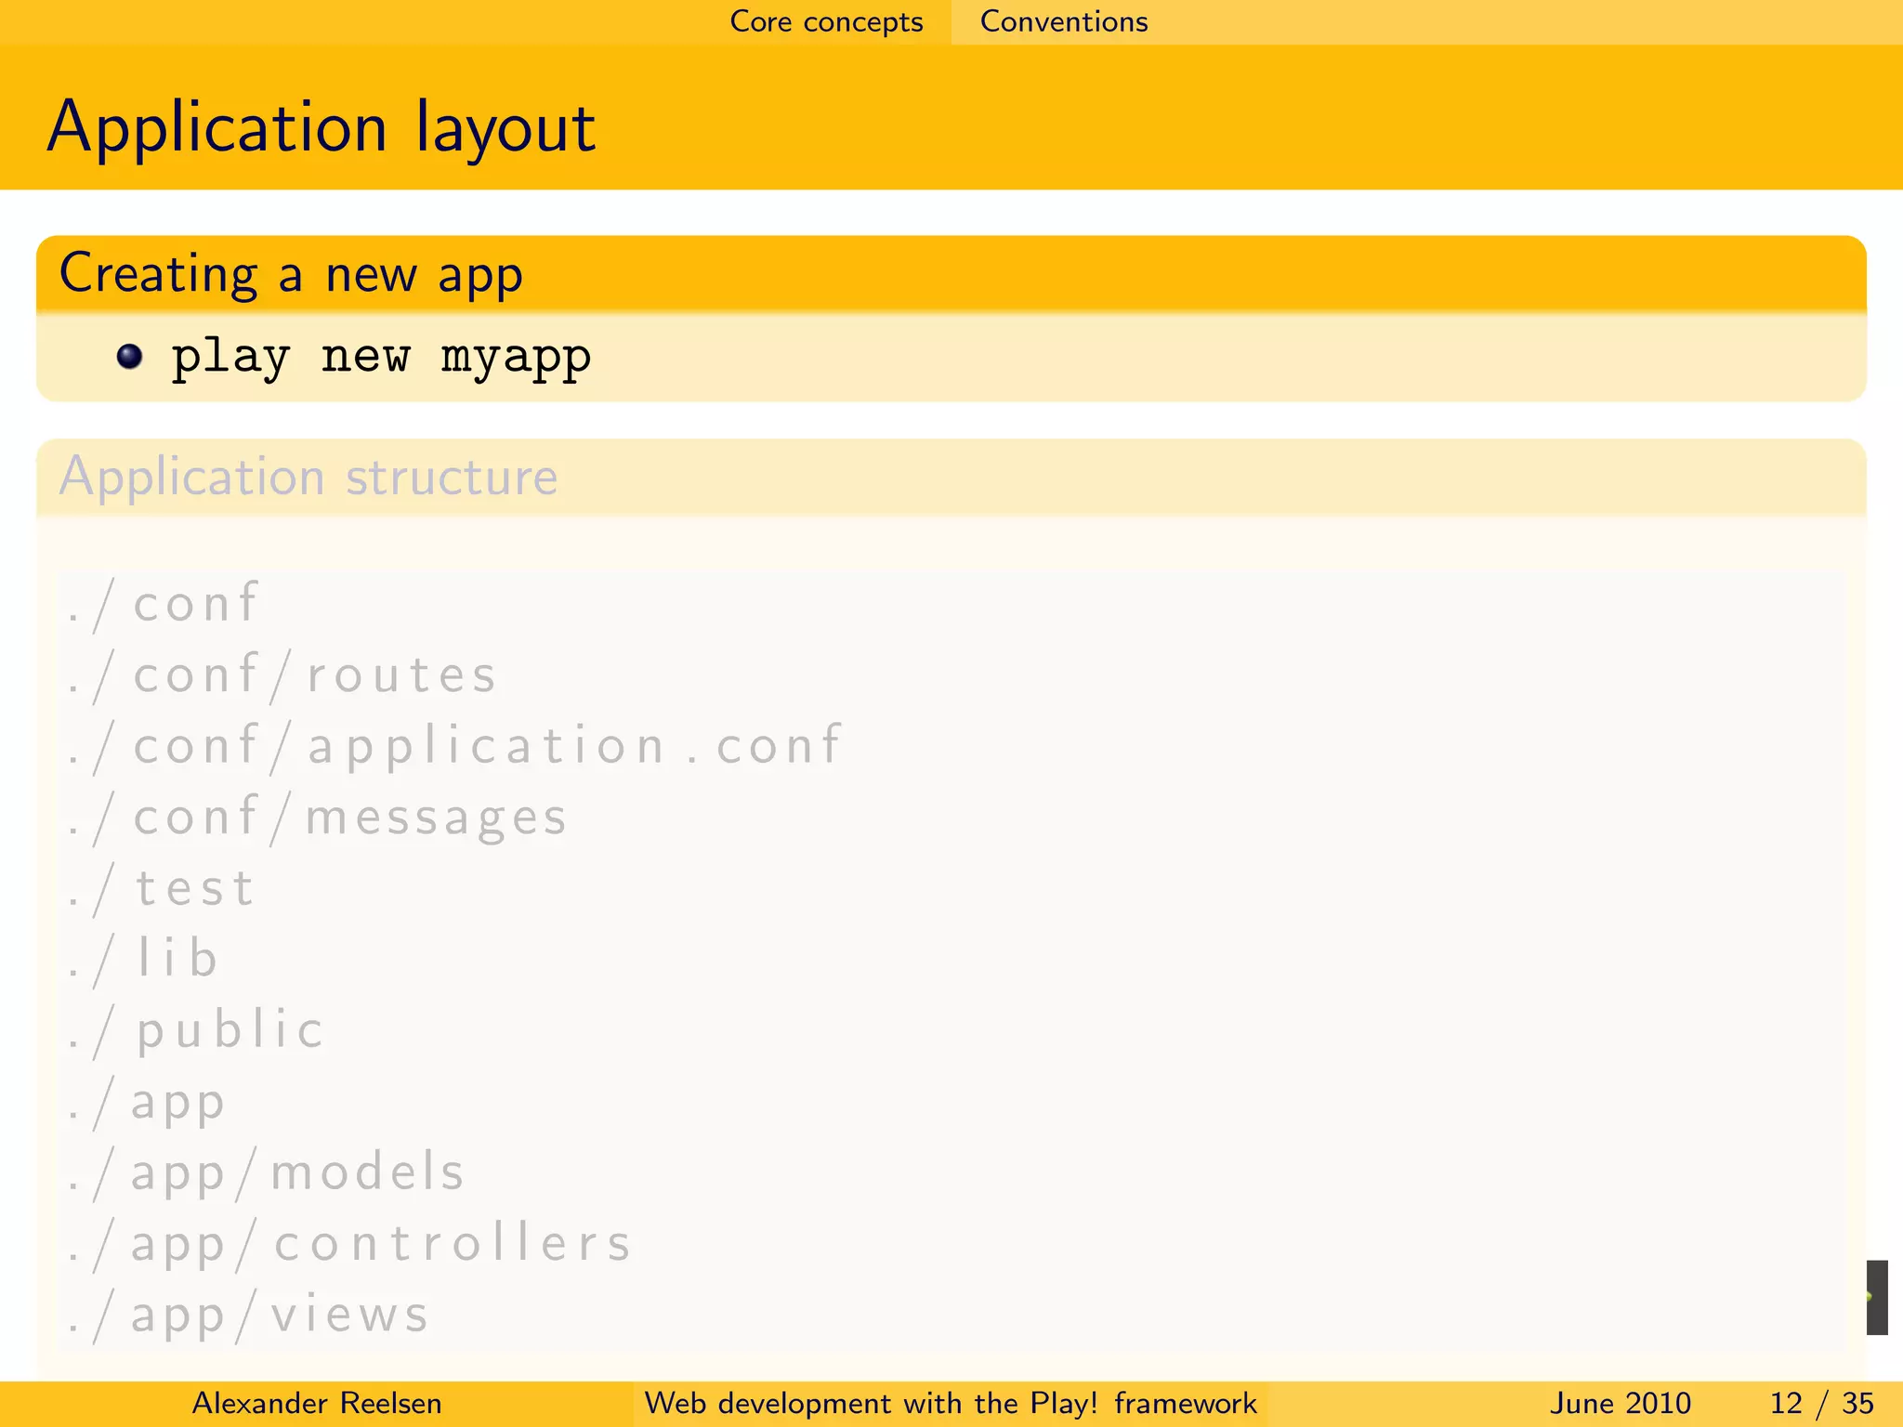Click the Application layout slide title
The image size is (1903, 1427).
[322, 127]
